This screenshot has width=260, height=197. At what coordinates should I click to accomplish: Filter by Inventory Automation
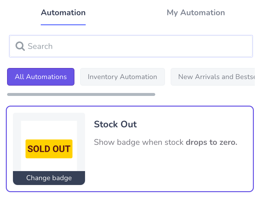point(123,77)
